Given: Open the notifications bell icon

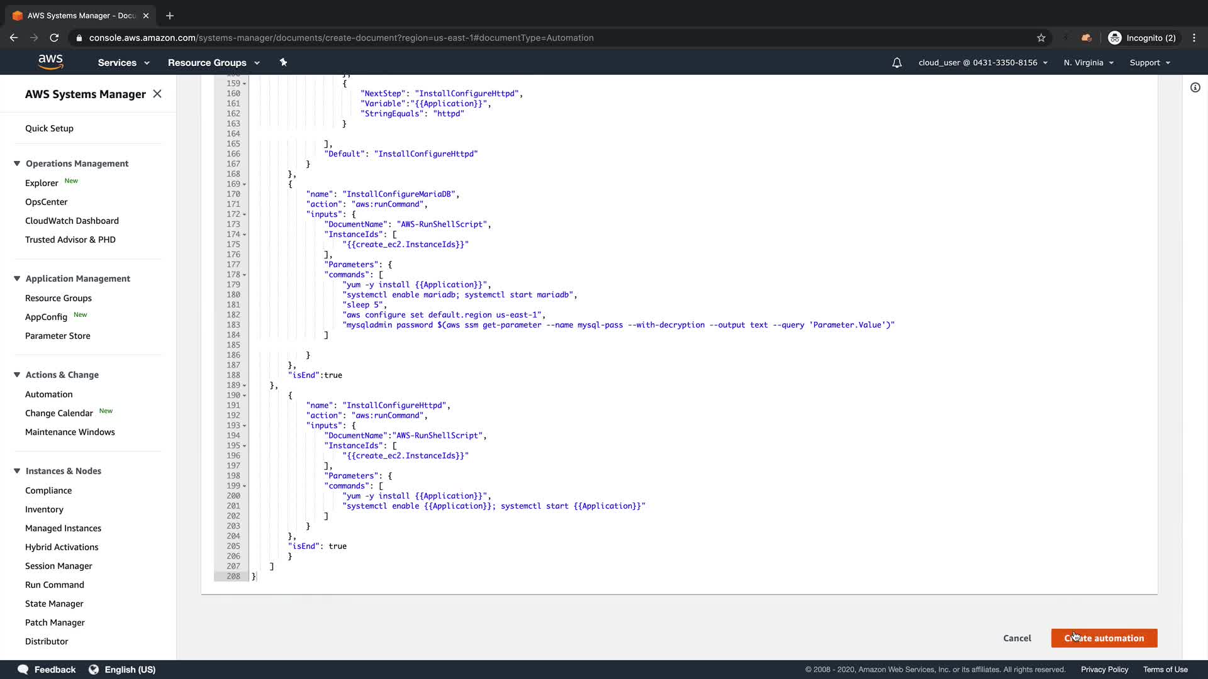Looking at the screenshot, I should pyautogui.click(x=897, y=63).
